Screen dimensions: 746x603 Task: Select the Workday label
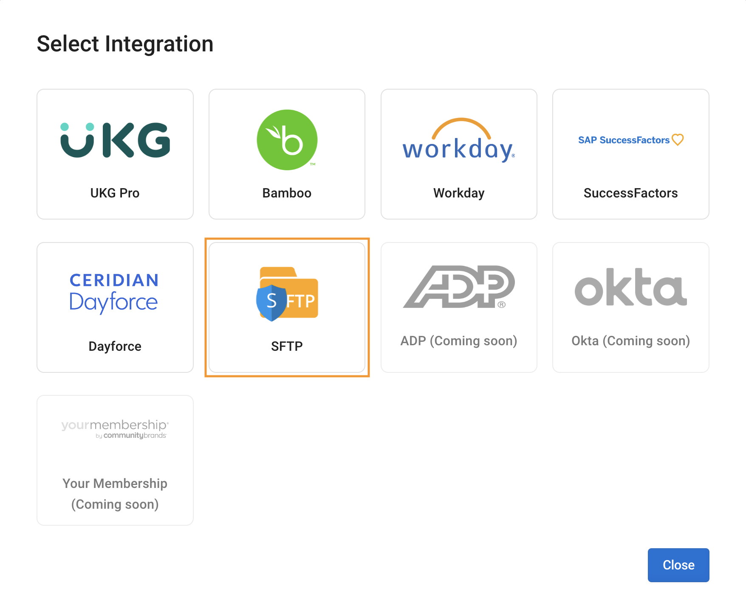459,193
